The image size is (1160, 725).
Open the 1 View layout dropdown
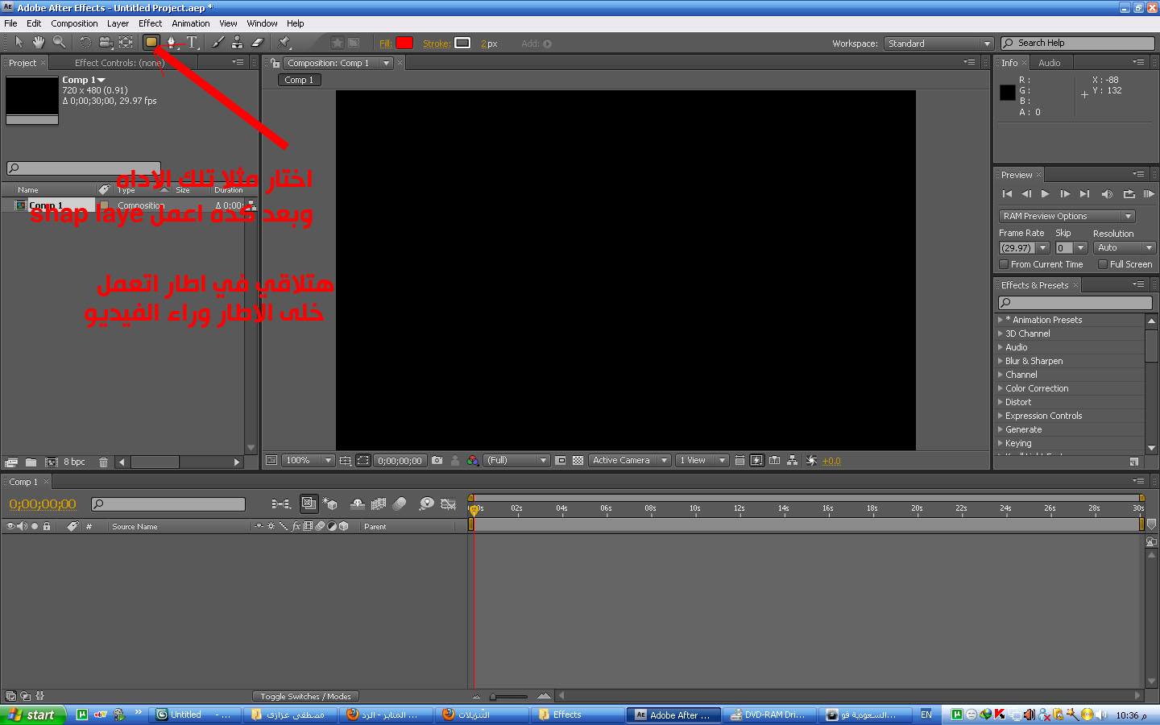[x=702, y=461]
